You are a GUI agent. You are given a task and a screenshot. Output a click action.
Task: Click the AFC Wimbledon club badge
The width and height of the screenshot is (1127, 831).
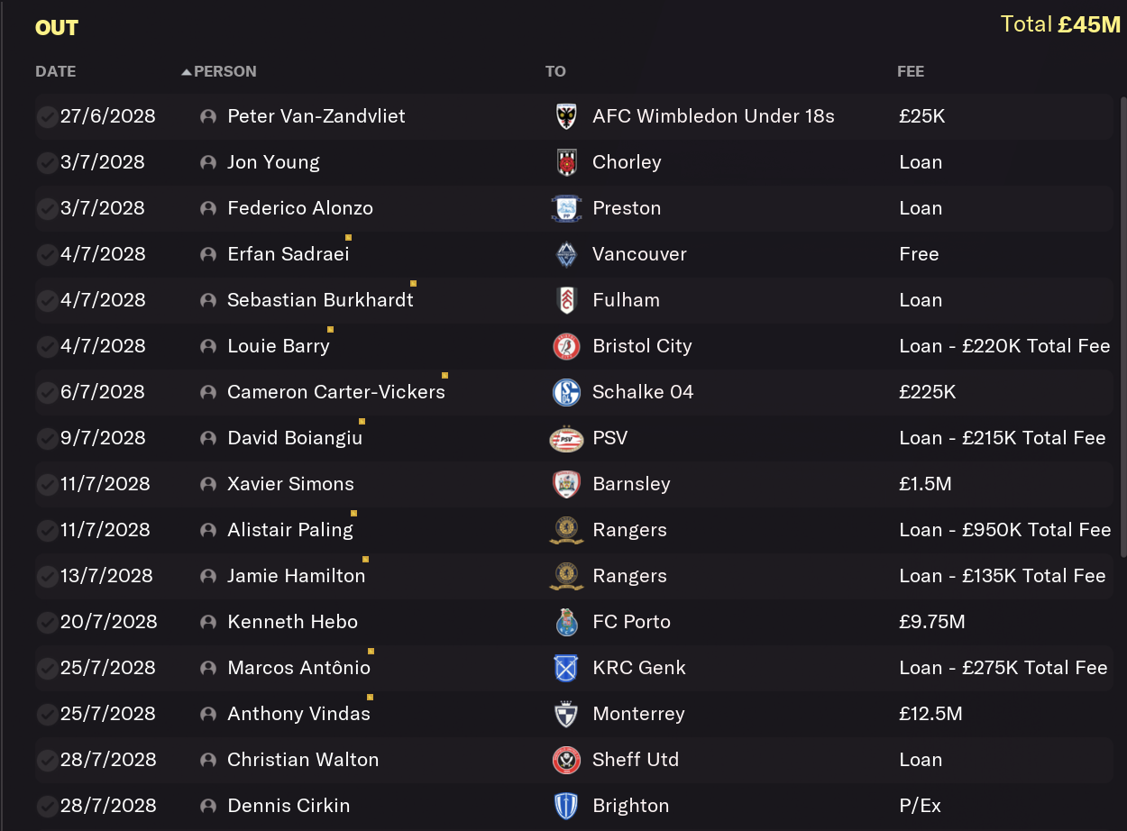coord(566,116)
